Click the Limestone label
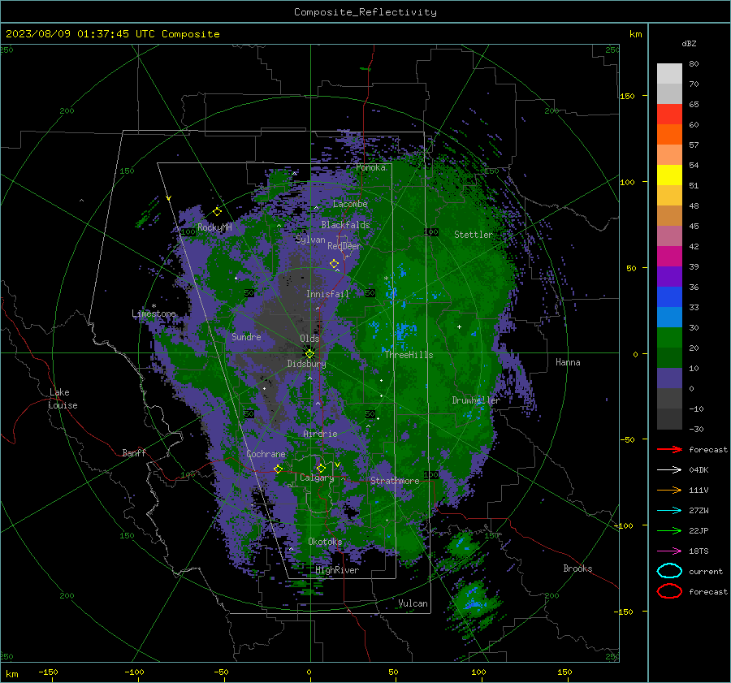Viewport: 731px width, 683px height. tap(154, 313)
